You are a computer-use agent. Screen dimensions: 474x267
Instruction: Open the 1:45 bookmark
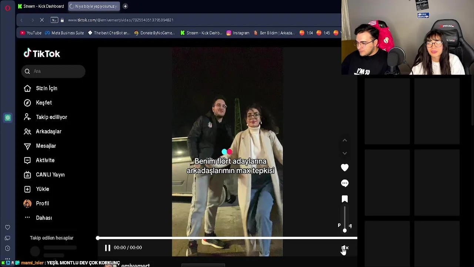tap(323, 33)
